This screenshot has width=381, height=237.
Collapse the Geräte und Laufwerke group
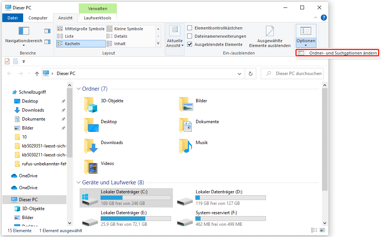pyautogui.click(x=78, y=183)
